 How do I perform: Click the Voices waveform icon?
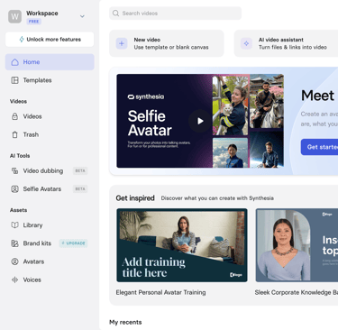(14, 280)
